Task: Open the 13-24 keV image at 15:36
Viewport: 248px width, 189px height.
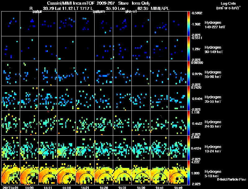Action: coord(141,148)
